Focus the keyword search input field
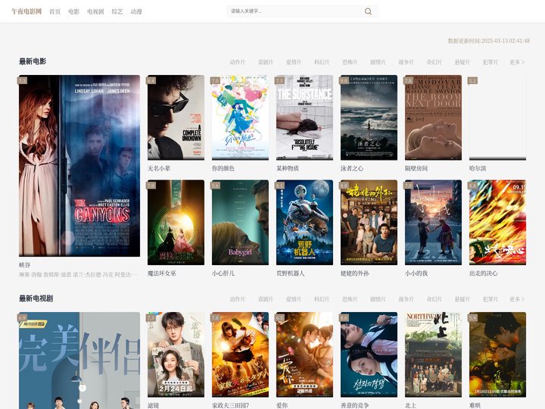Image resolution: width=545 pixels, height=409 pixels. click(295, 11)
